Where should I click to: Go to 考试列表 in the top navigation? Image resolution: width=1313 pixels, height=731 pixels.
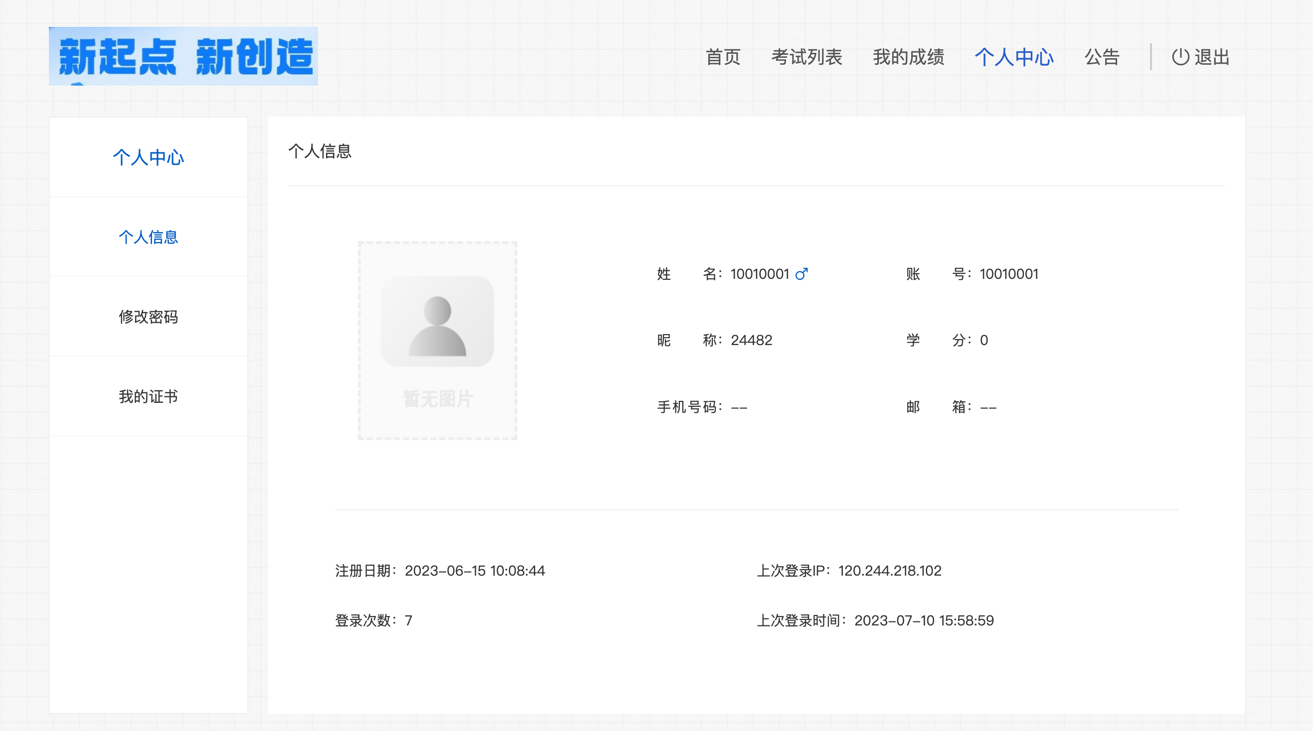click(807, 57)
